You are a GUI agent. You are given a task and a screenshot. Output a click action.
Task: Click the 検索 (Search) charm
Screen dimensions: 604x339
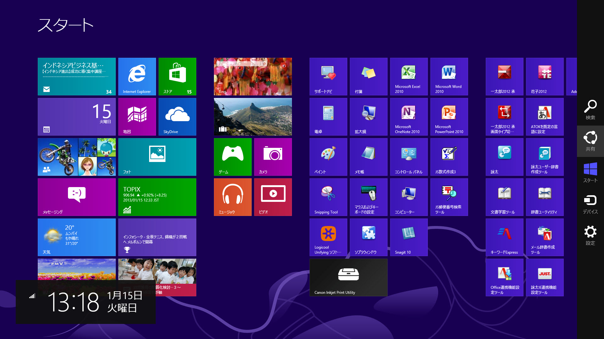tap(590, 110)
